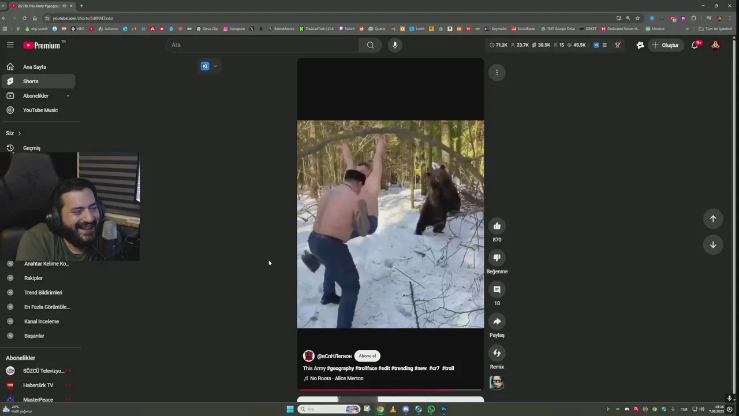Image resolution: width=739 pixels, height=416 pixels.
Task: Show more bookmarks via the chevron
Action: coord(687,29)
